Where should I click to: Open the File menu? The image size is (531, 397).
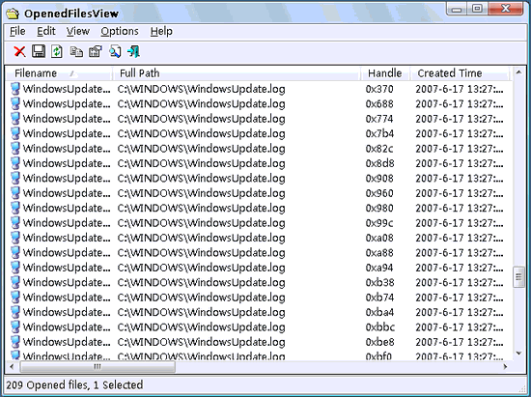click(17, 31)
